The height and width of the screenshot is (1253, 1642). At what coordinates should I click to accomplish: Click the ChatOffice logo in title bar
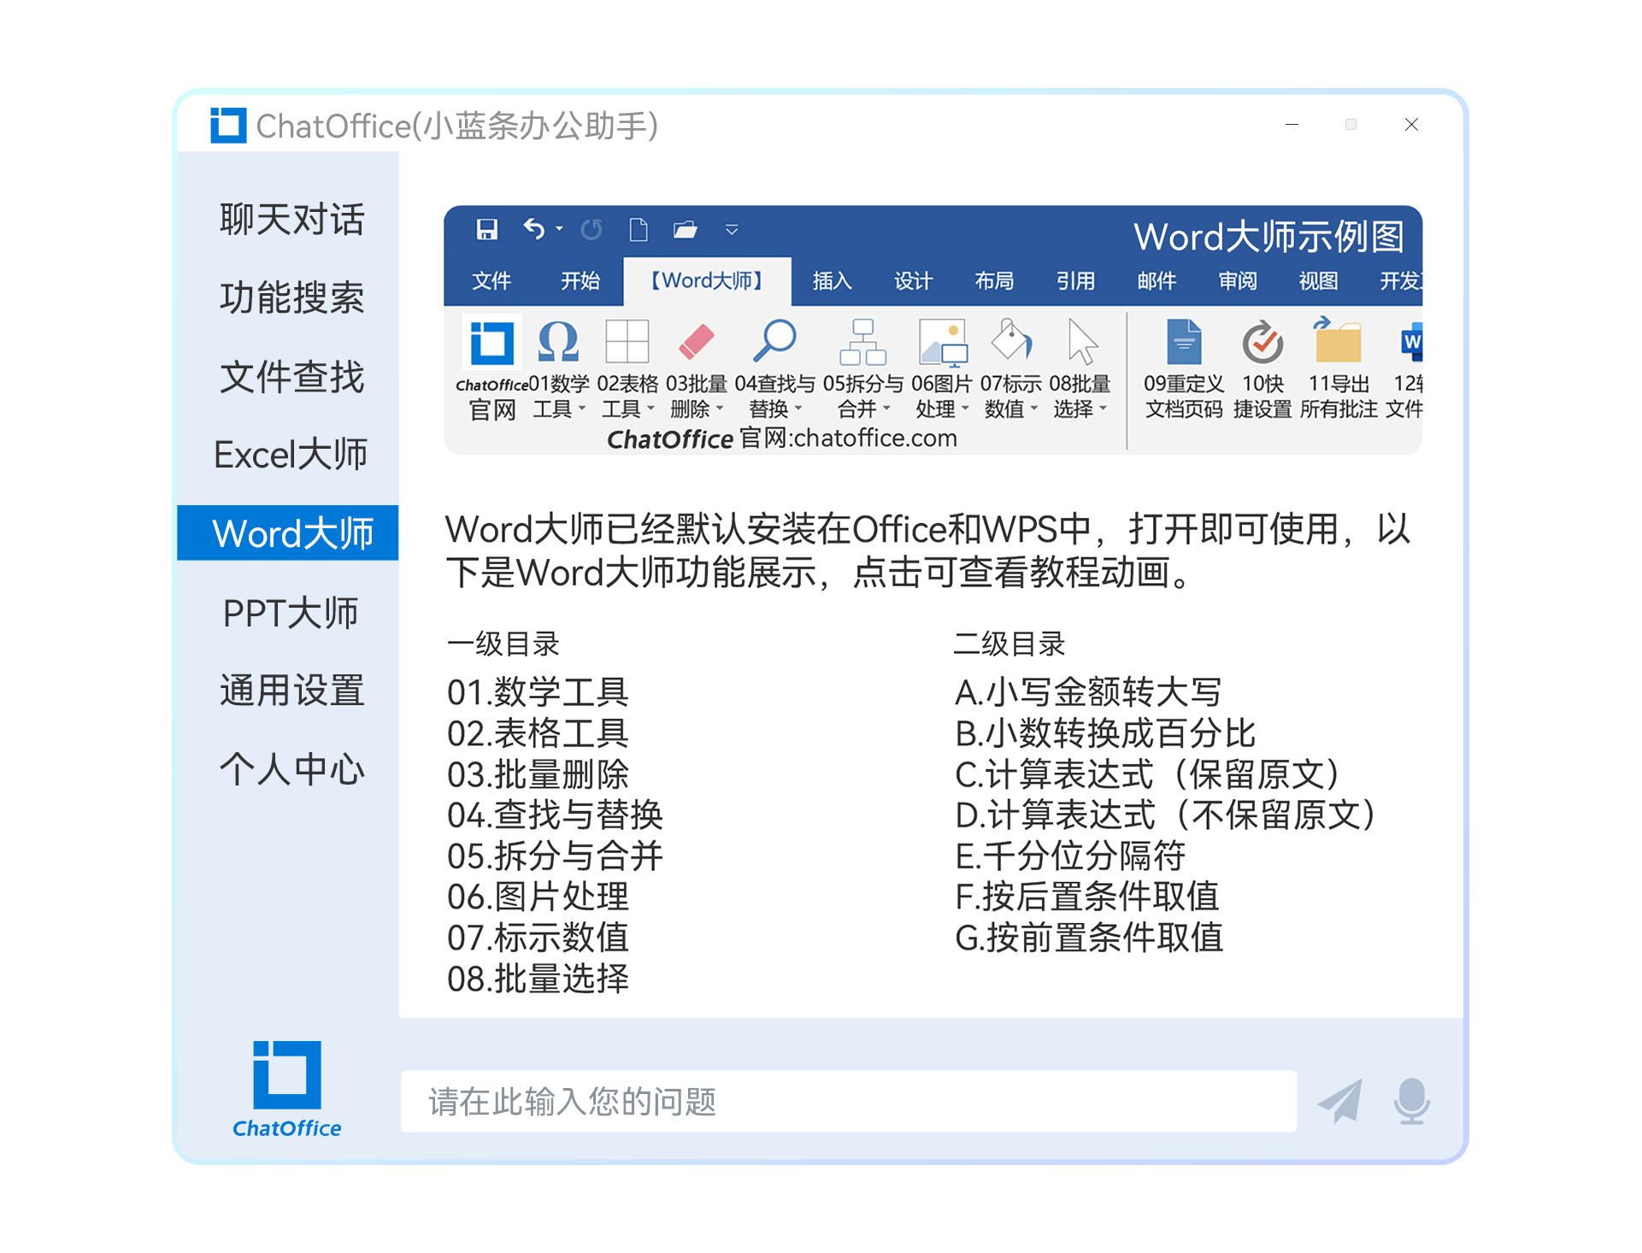228,125
